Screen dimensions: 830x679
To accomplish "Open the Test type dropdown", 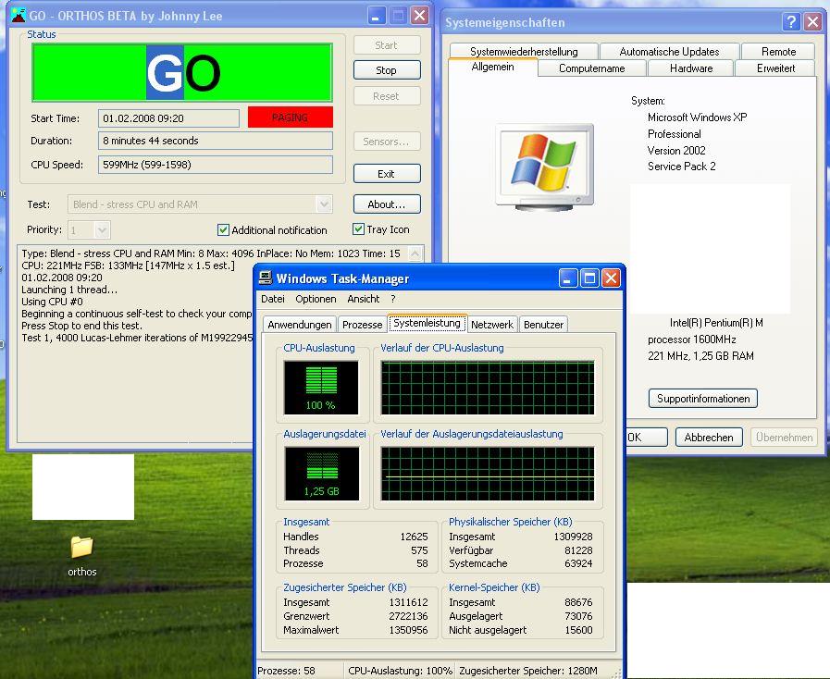I will tap(324, 204).
